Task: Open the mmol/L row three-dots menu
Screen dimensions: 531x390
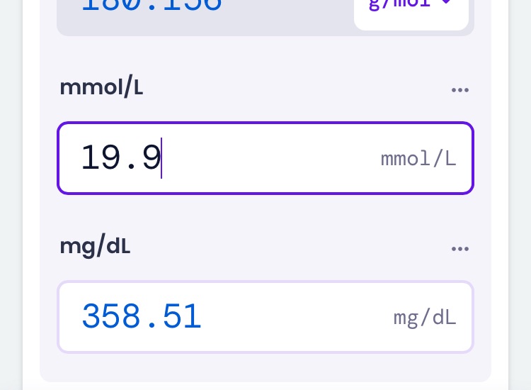Action: [x=460, y=90]
